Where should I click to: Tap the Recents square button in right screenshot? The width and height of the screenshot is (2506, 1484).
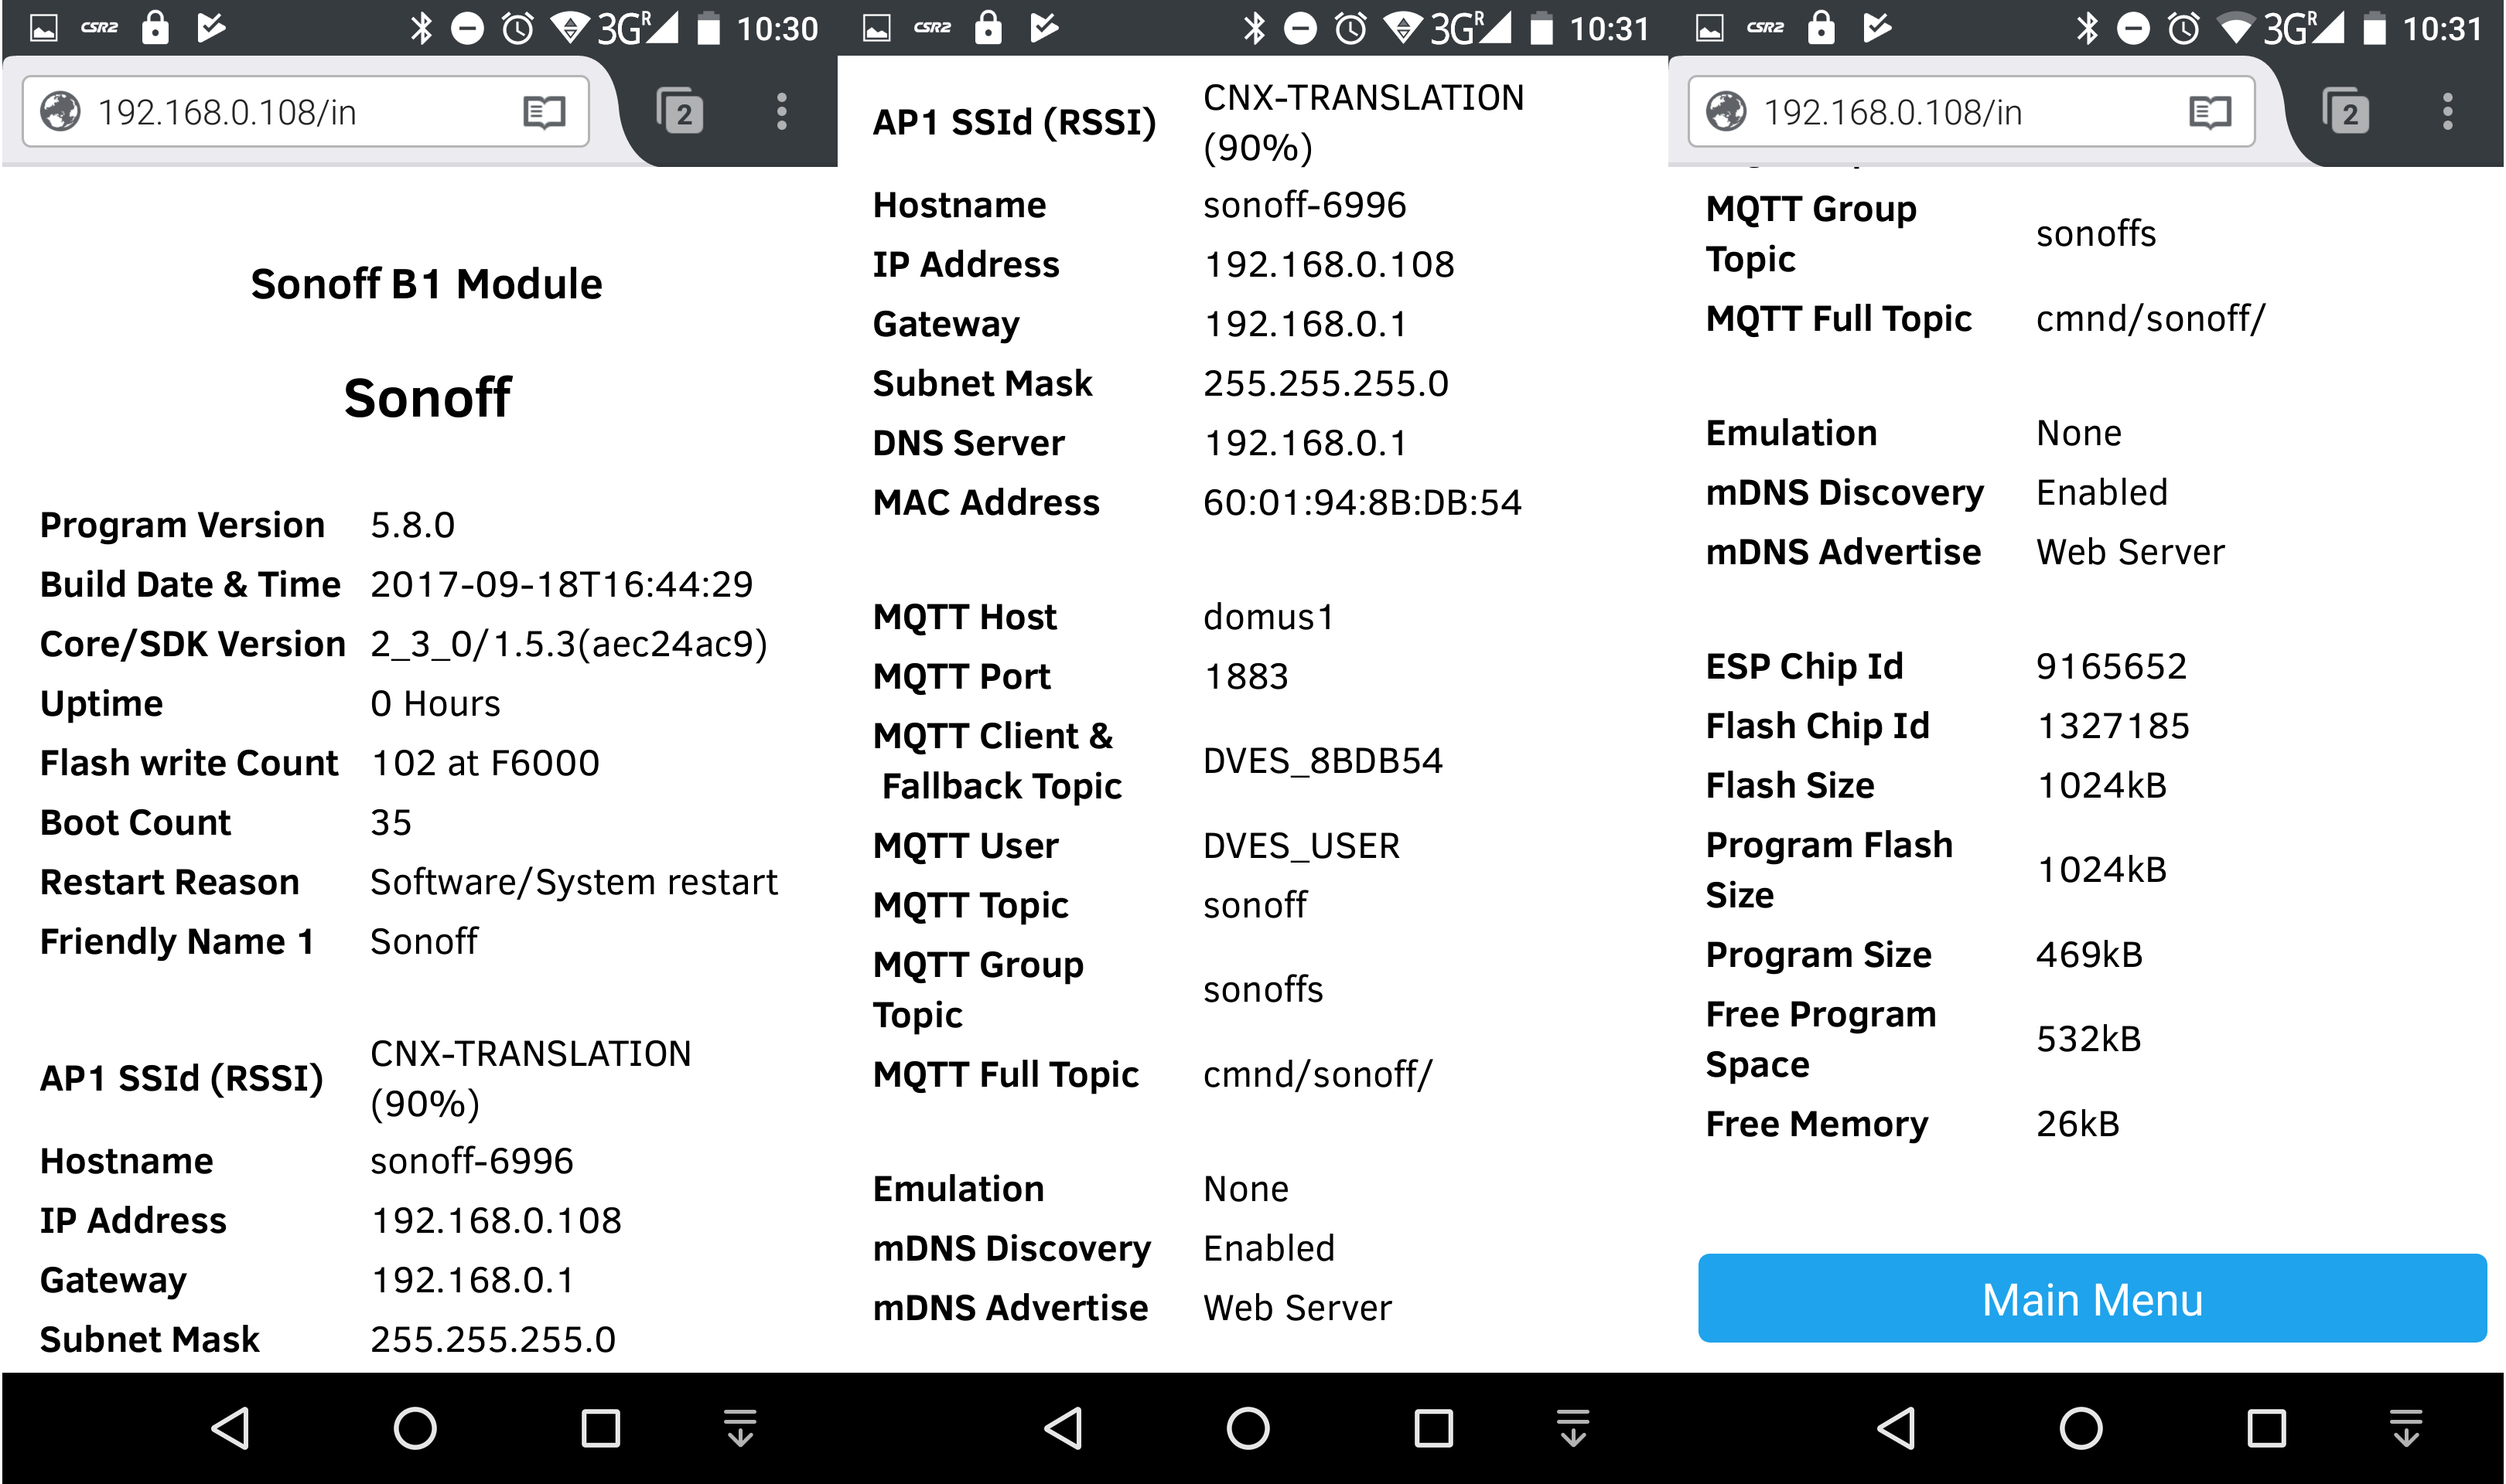[x=2266, y=1428]
